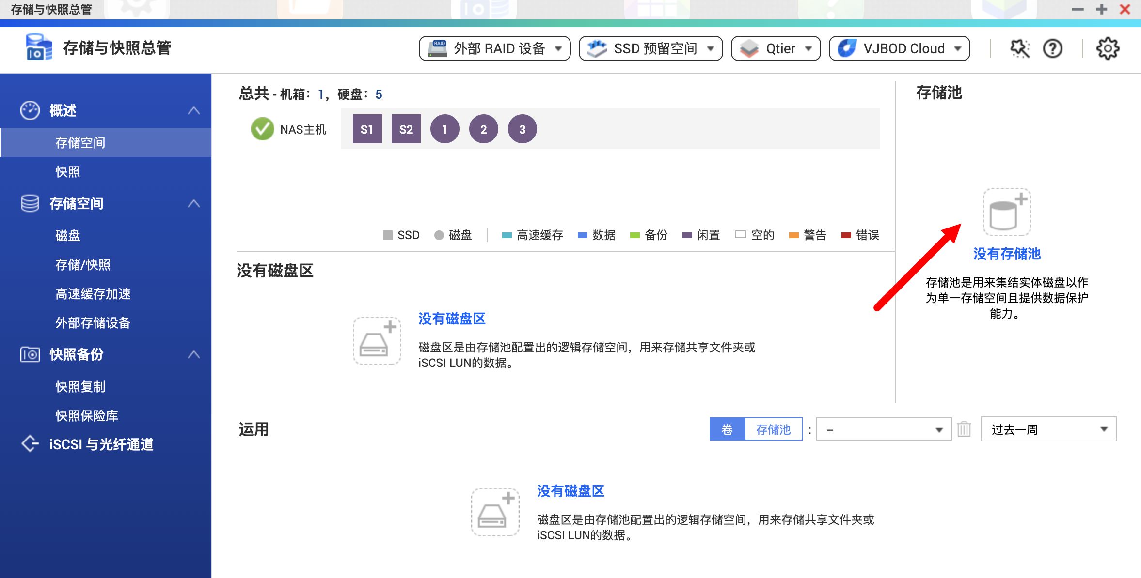The width and height of the screenshot is (1141, 578).
Task: Switch utilization view to 卷
Action: (x=727, y=429)
